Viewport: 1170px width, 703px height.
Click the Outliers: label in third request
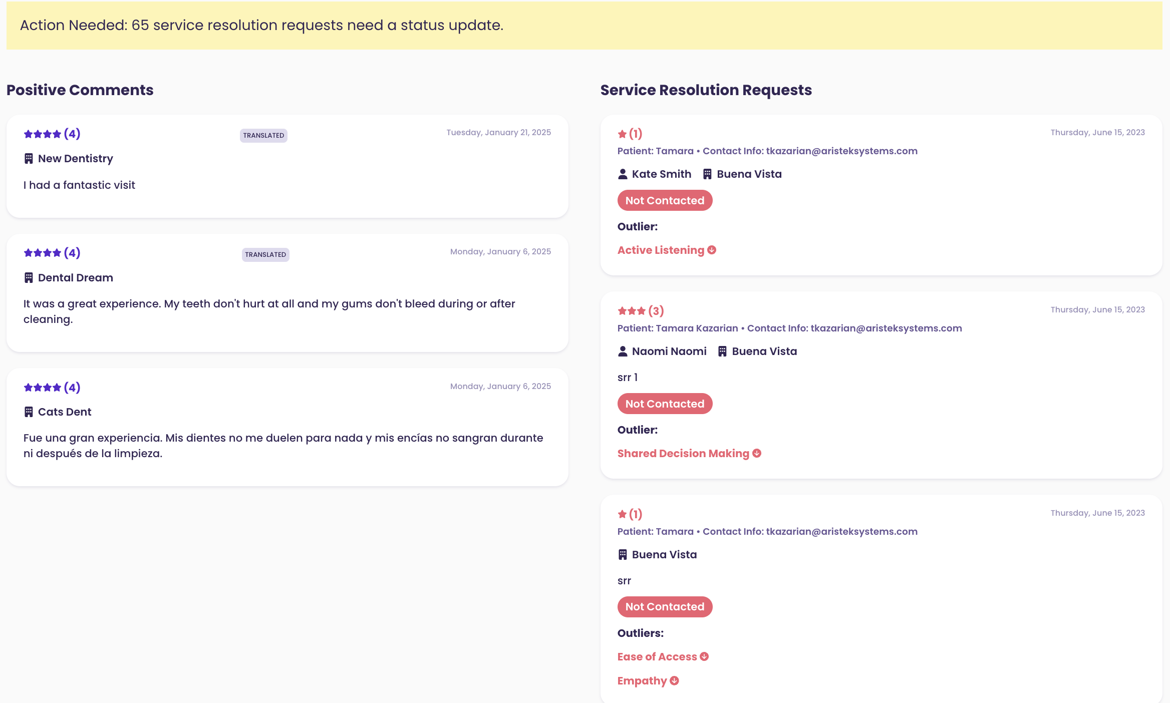pos(641,633)
